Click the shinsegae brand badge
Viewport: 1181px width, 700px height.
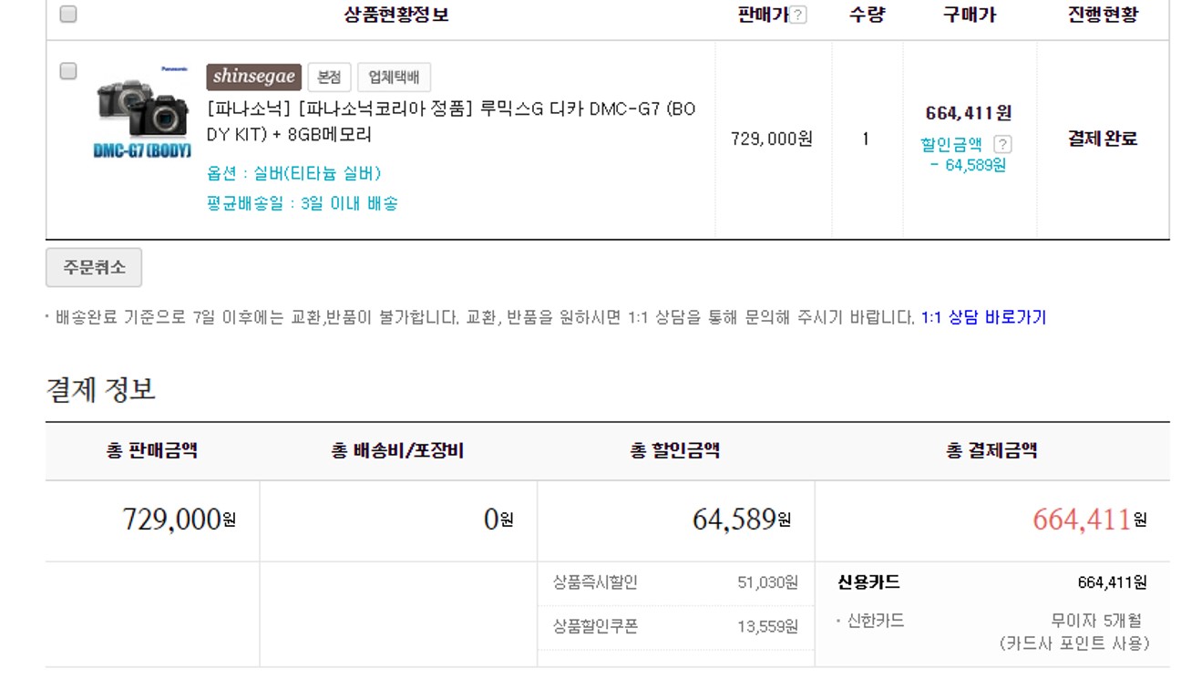tap(253, 77)
